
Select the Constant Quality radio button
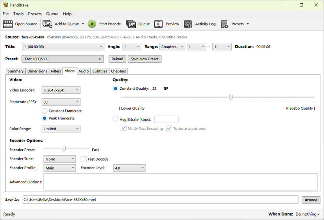(115, 89)
